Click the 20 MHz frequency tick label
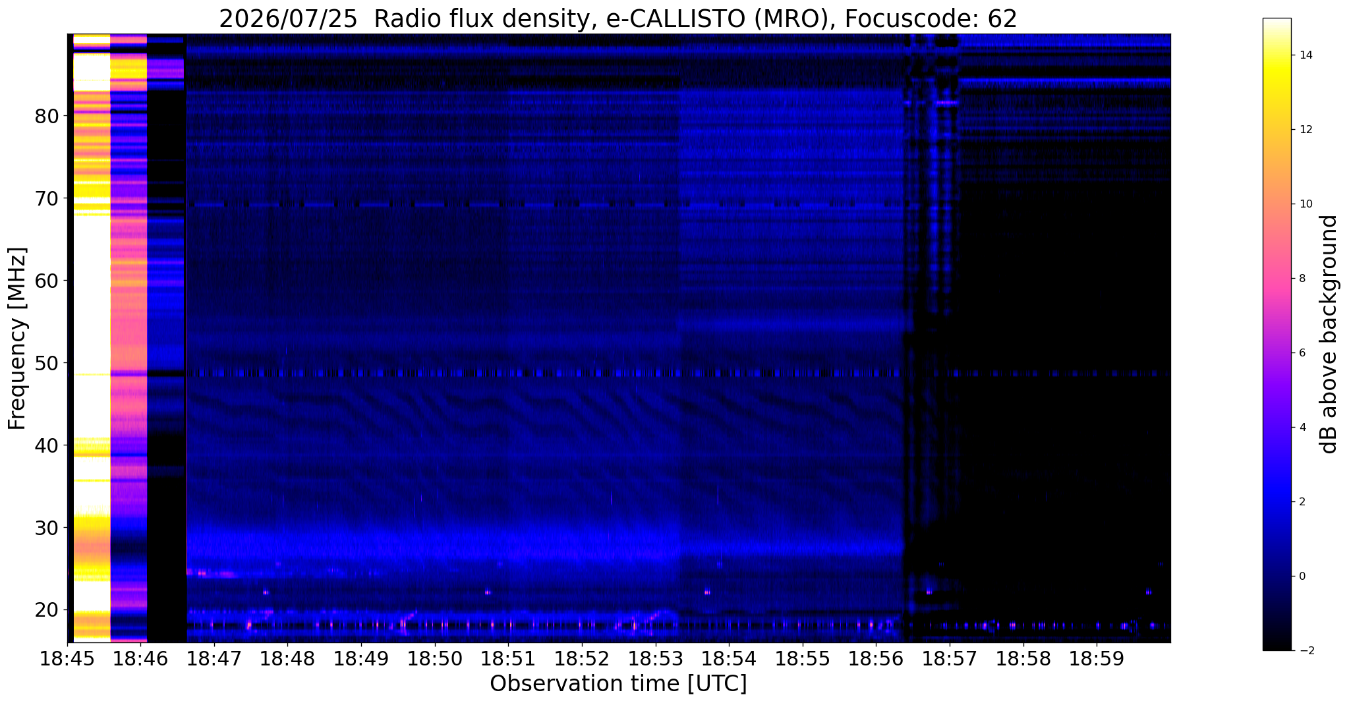The width and height of the screenshot is (1349, 703). [x=47, y=610]
